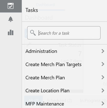Click the magnifying glass search icon

click(33, 33)
